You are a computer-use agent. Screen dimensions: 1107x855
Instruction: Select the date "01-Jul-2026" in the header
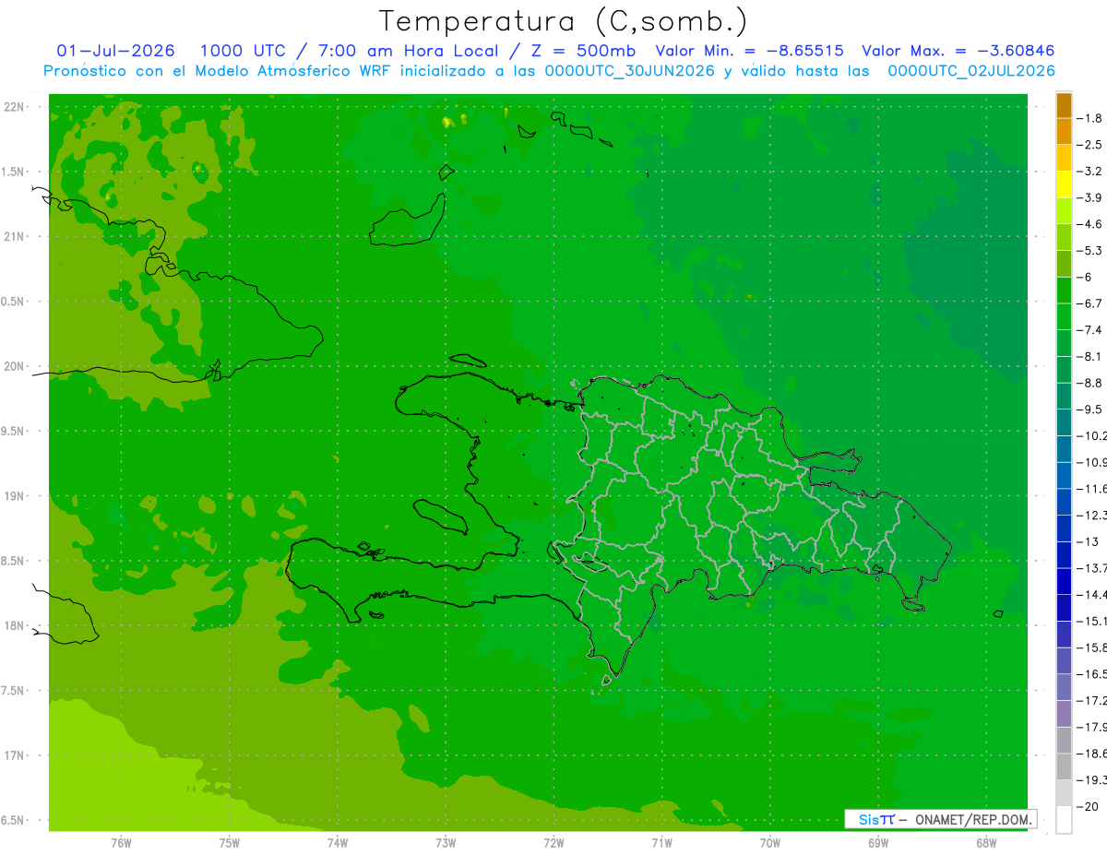pyautogui.click(x=115, y=51)
